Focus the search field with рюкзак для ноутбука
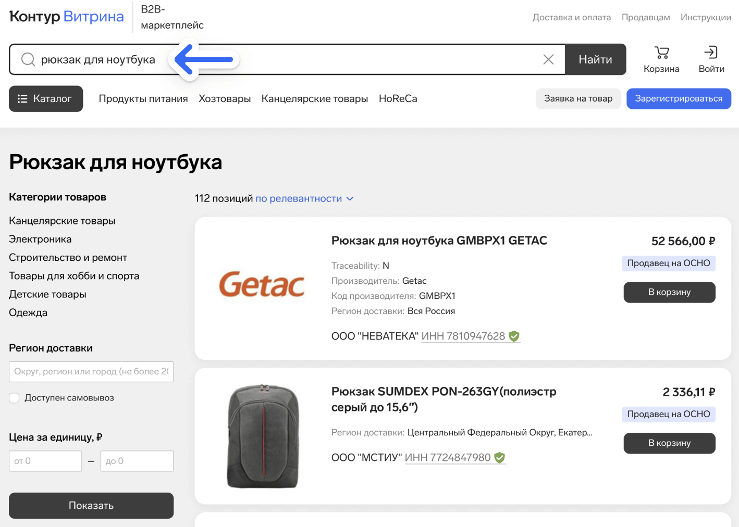 pyautogui.click(x=287, y=59)
